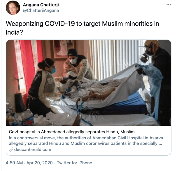Click the Weaponizing COVID-19 tweet text line
Image resolution: width=177 pixels, height=171 pixels.
pyautogui.click(x=83, y=24)
